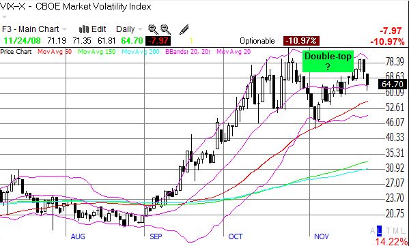Click the large red -10.97% at upper right
Image resolution: width=409 pixels, height=246 pixels.
[x=388, y=42]
